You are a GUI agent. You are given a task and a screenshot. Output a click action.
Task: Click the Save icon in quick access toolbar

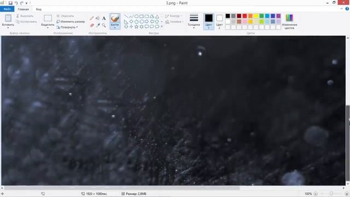10,3
